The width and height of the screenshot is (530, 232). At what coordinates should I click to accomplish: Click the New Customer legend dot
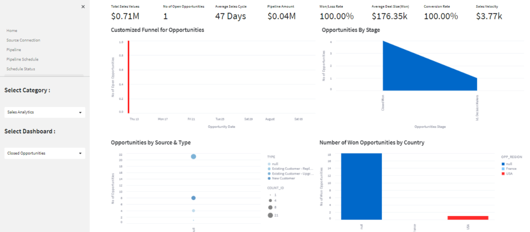[269, 178]
